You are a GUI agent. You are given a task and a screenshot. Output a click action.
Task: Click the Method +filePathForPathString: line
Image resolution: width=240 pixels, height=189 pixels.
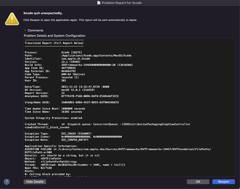click(51, 162)
